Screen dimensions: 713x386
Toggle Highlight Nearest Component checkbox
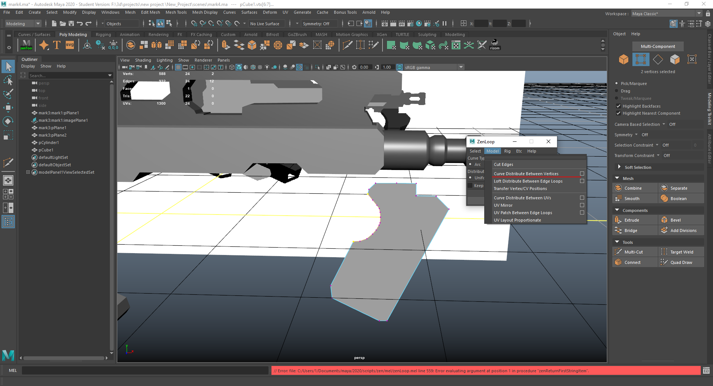point(618,113)
